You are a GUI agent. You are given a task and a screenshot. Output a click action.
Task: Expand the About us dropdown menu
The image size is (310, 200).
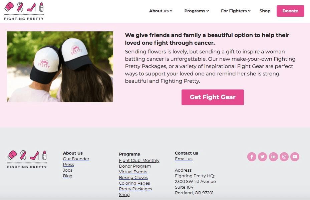click(161, 11)
